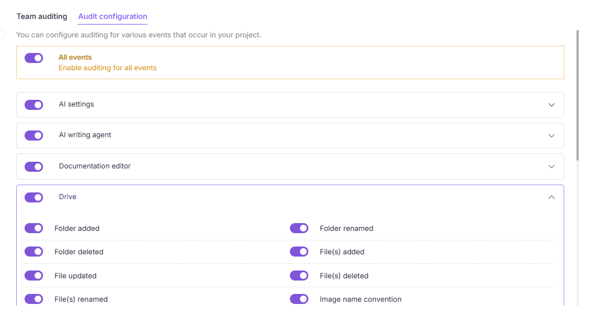Toggle File(s) renamed auditing

pyautogui.click(x=34, y=299)
